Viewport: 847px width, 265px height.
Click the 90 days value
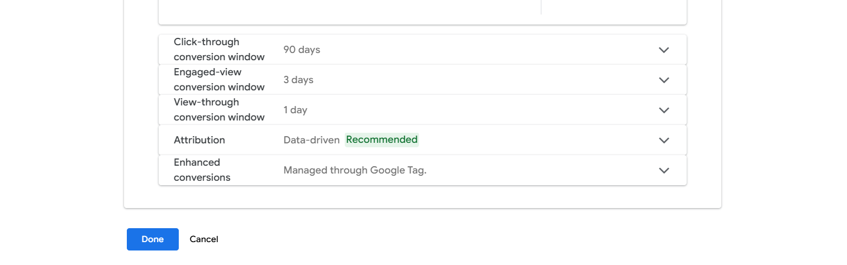[x=302, y=50]
